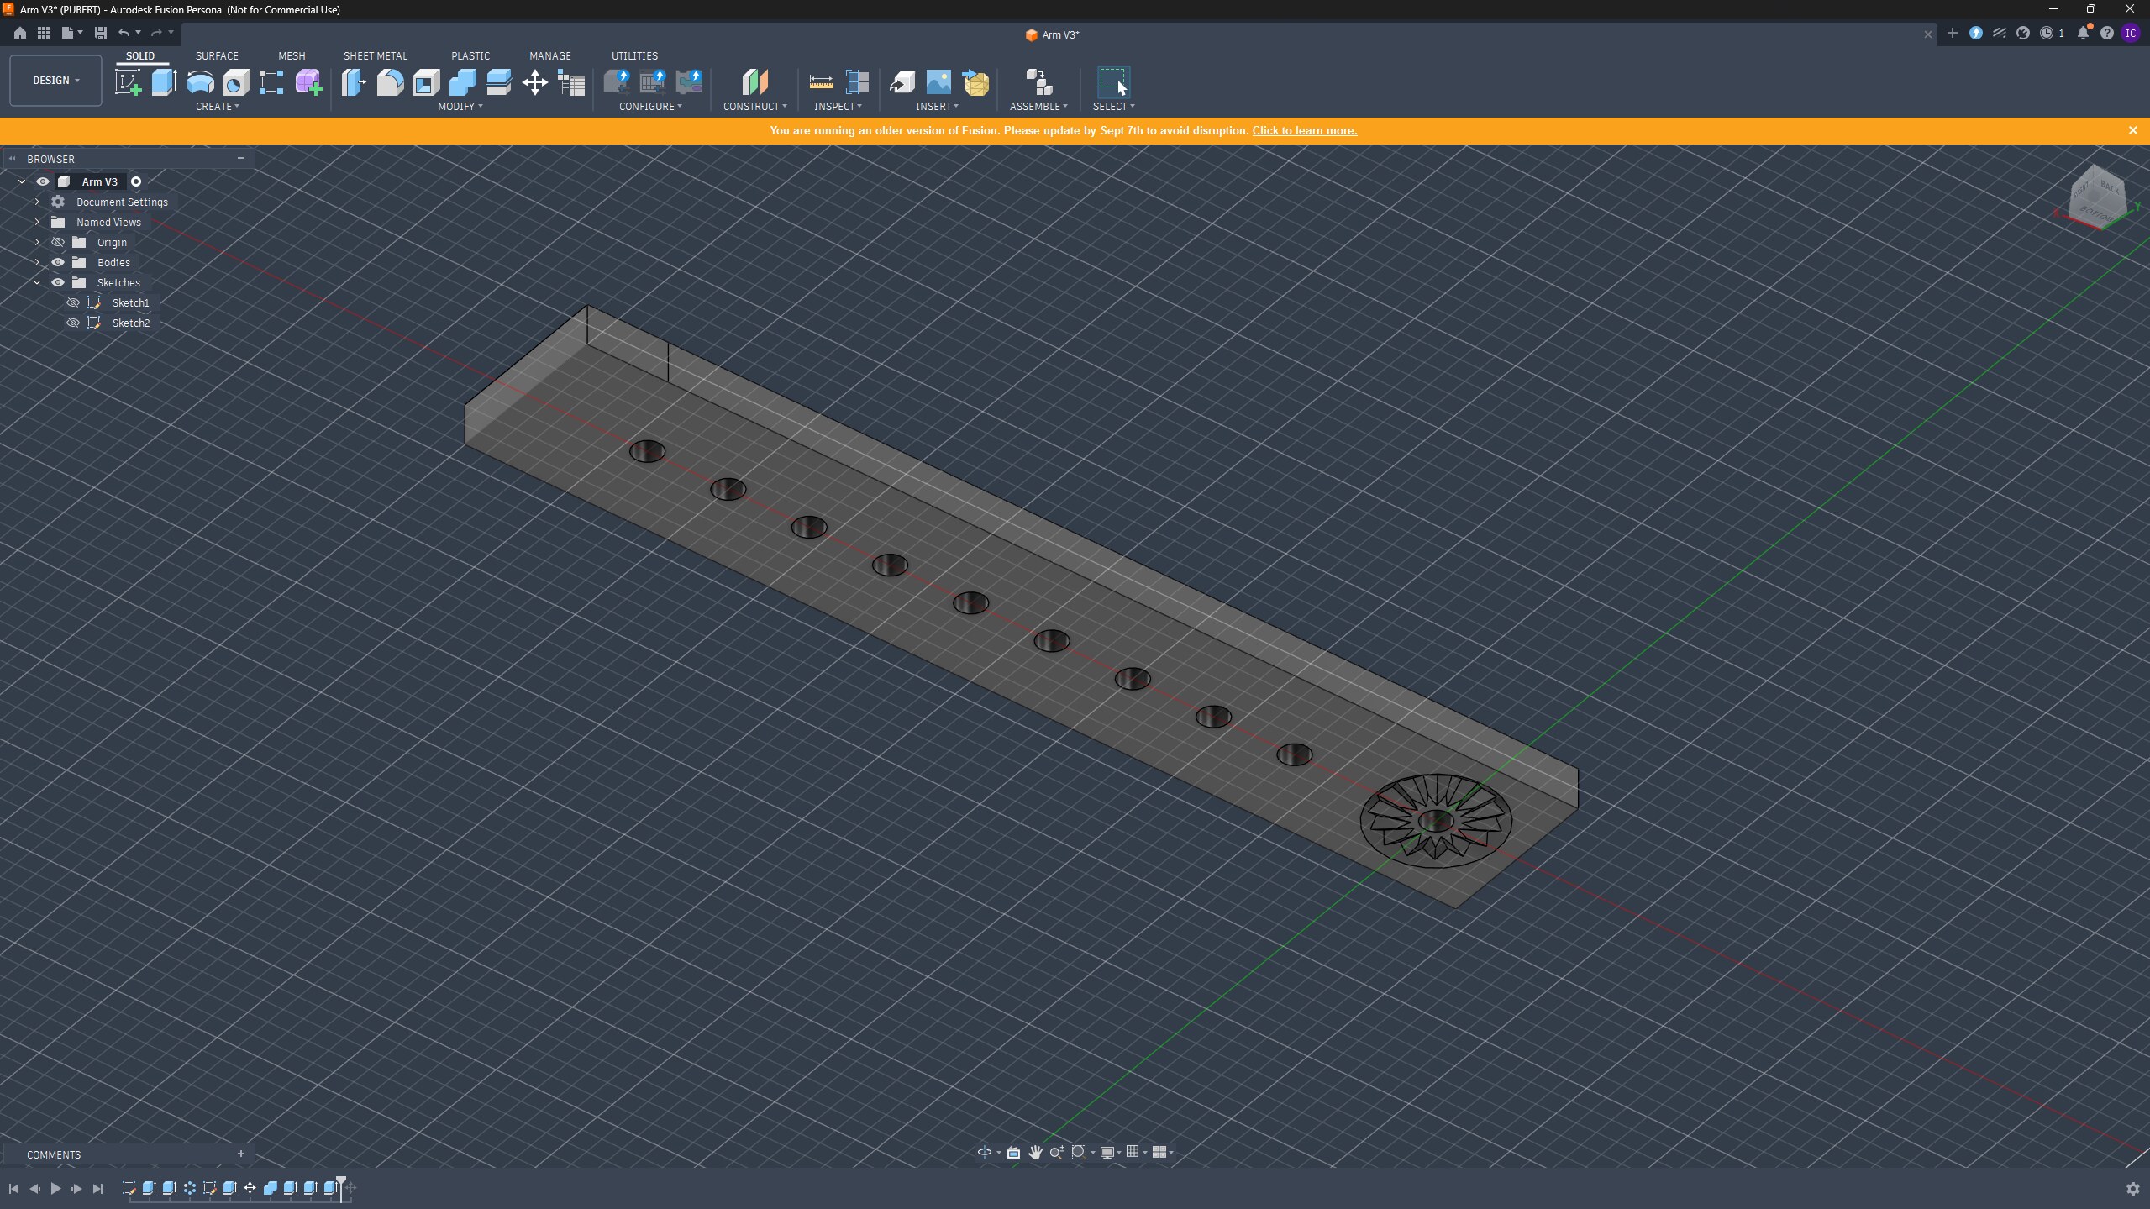The width and height of the screenshot is (2150, 1209).
Task: Select the Hole tool in Create group
Action: click(x=237, y=82)
